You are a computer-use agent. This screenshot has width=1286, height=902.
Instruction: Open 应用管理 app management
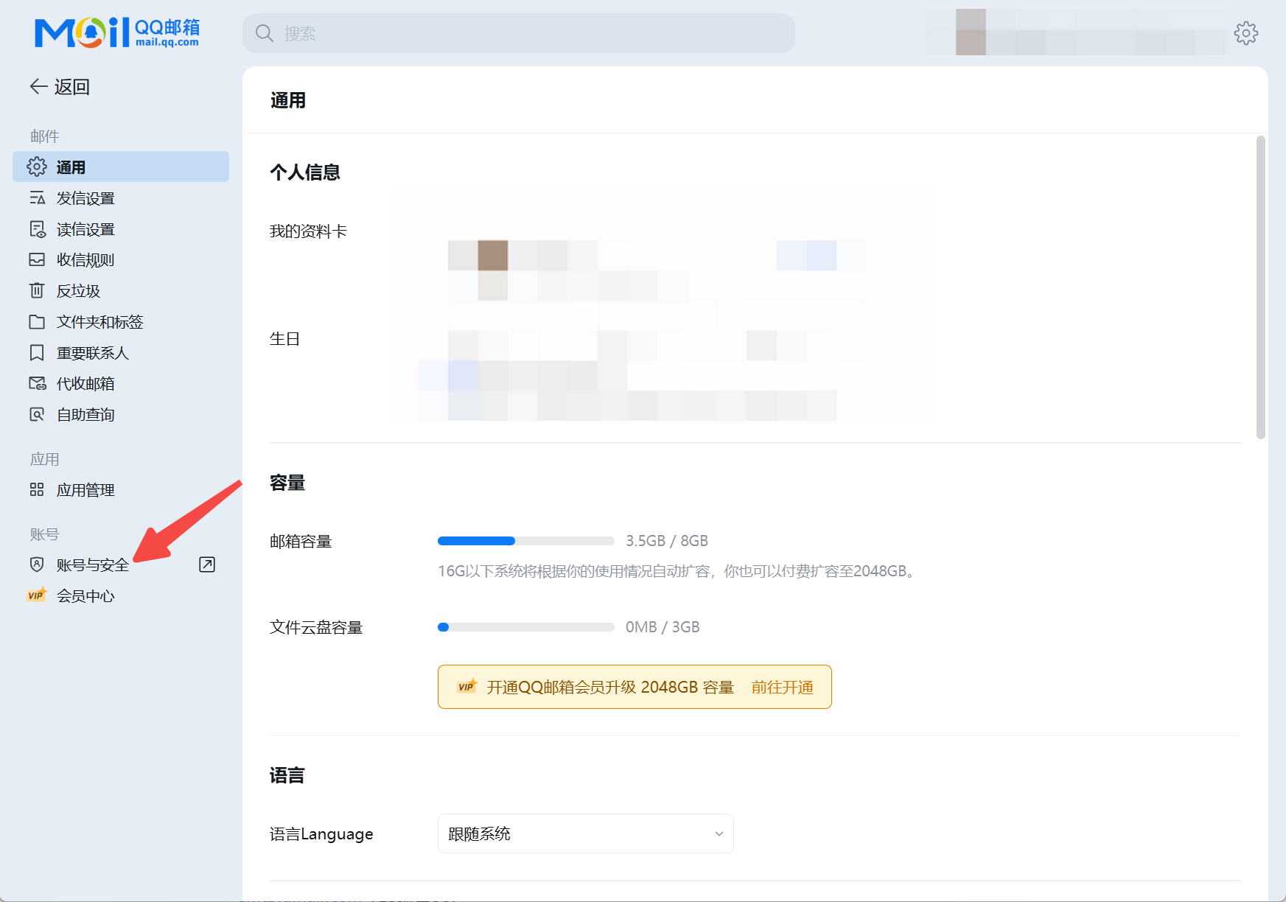coord(85,489)
